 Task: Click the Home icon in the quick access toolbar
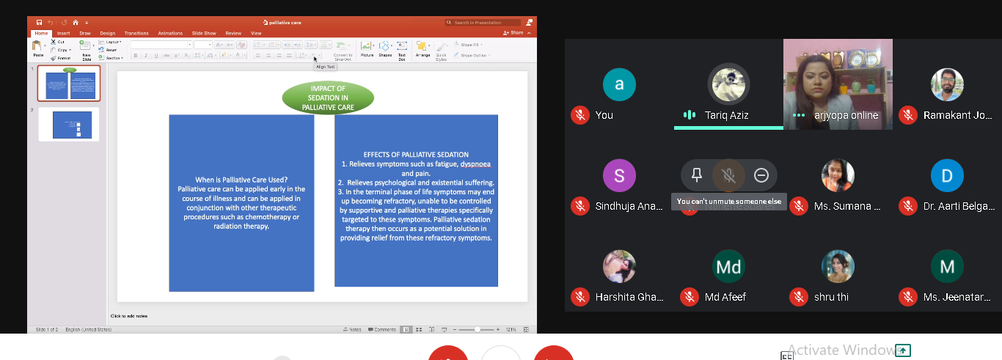coord(75,23)
